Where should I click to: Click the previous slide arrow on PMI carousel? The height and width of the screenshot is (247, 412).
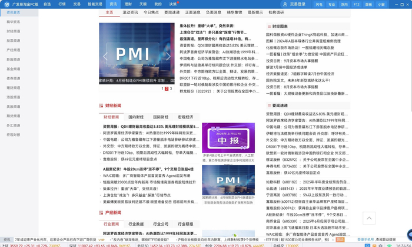[x=105, y=56]
